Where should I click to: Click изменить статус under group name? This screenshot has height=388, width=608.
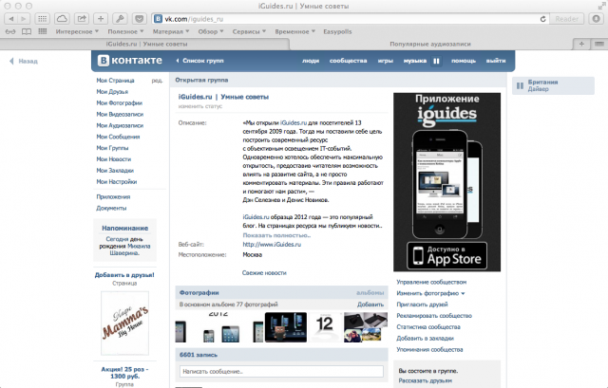(x=200, y=106)
